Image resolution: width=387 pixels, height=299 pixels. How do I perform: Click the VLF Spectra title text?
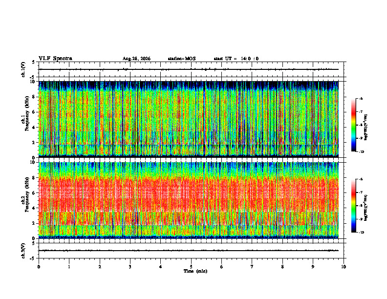coord(55,59)
